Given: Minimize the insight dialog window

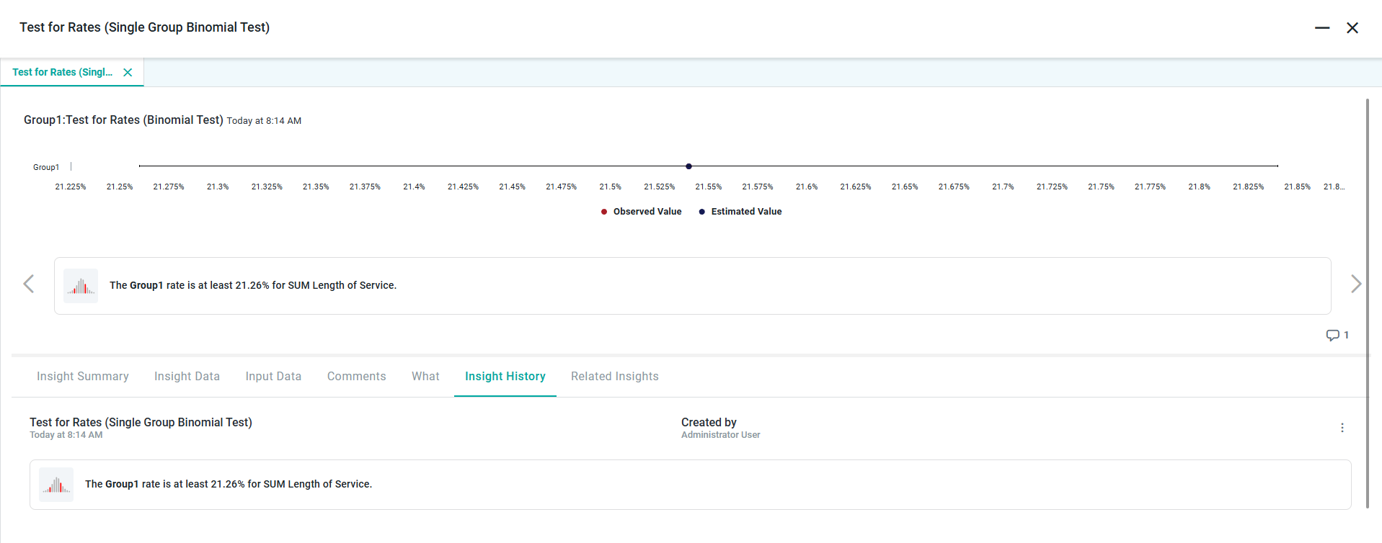Looking at the screenshot, I should (x=1321, y=28).
